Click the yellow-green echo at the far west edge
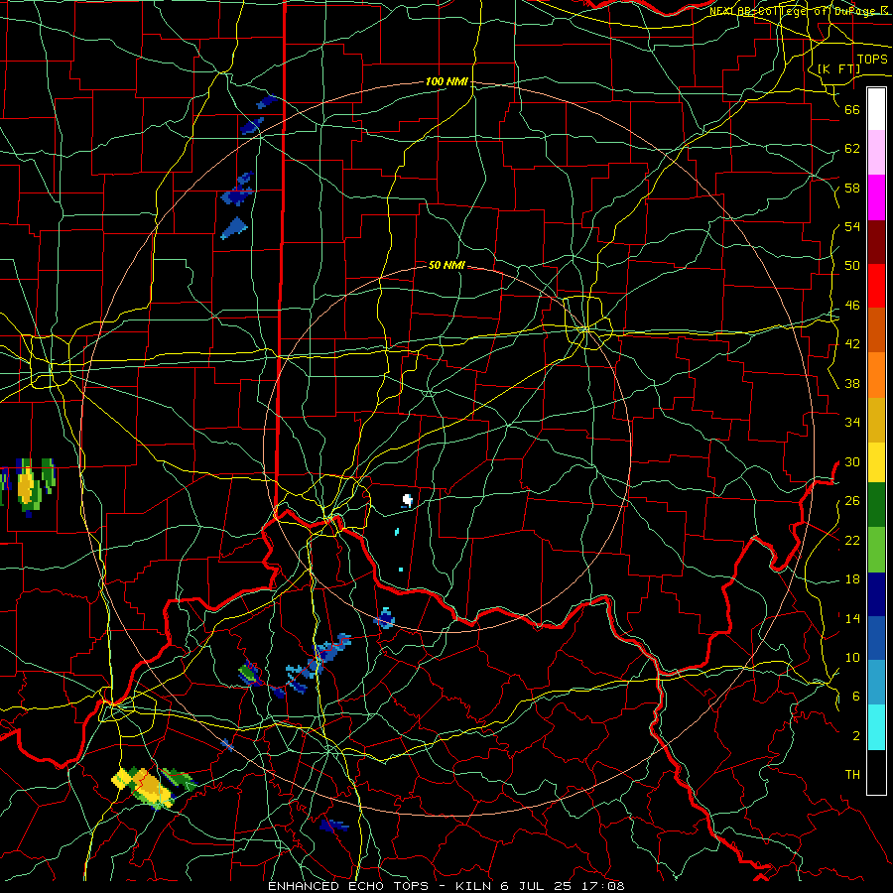 (x=29, y=486)
